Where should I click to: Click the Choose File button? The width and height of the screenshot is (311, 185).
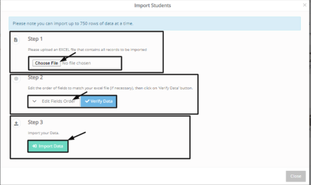47,63
